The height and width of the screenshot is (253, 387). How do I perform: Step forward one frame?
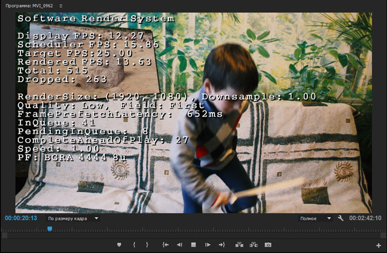208,245
